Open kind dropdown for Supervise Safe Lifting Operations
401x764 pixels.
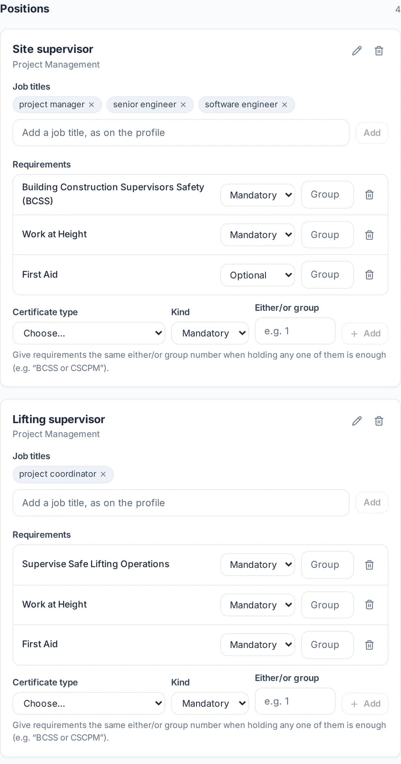[257, 565]
